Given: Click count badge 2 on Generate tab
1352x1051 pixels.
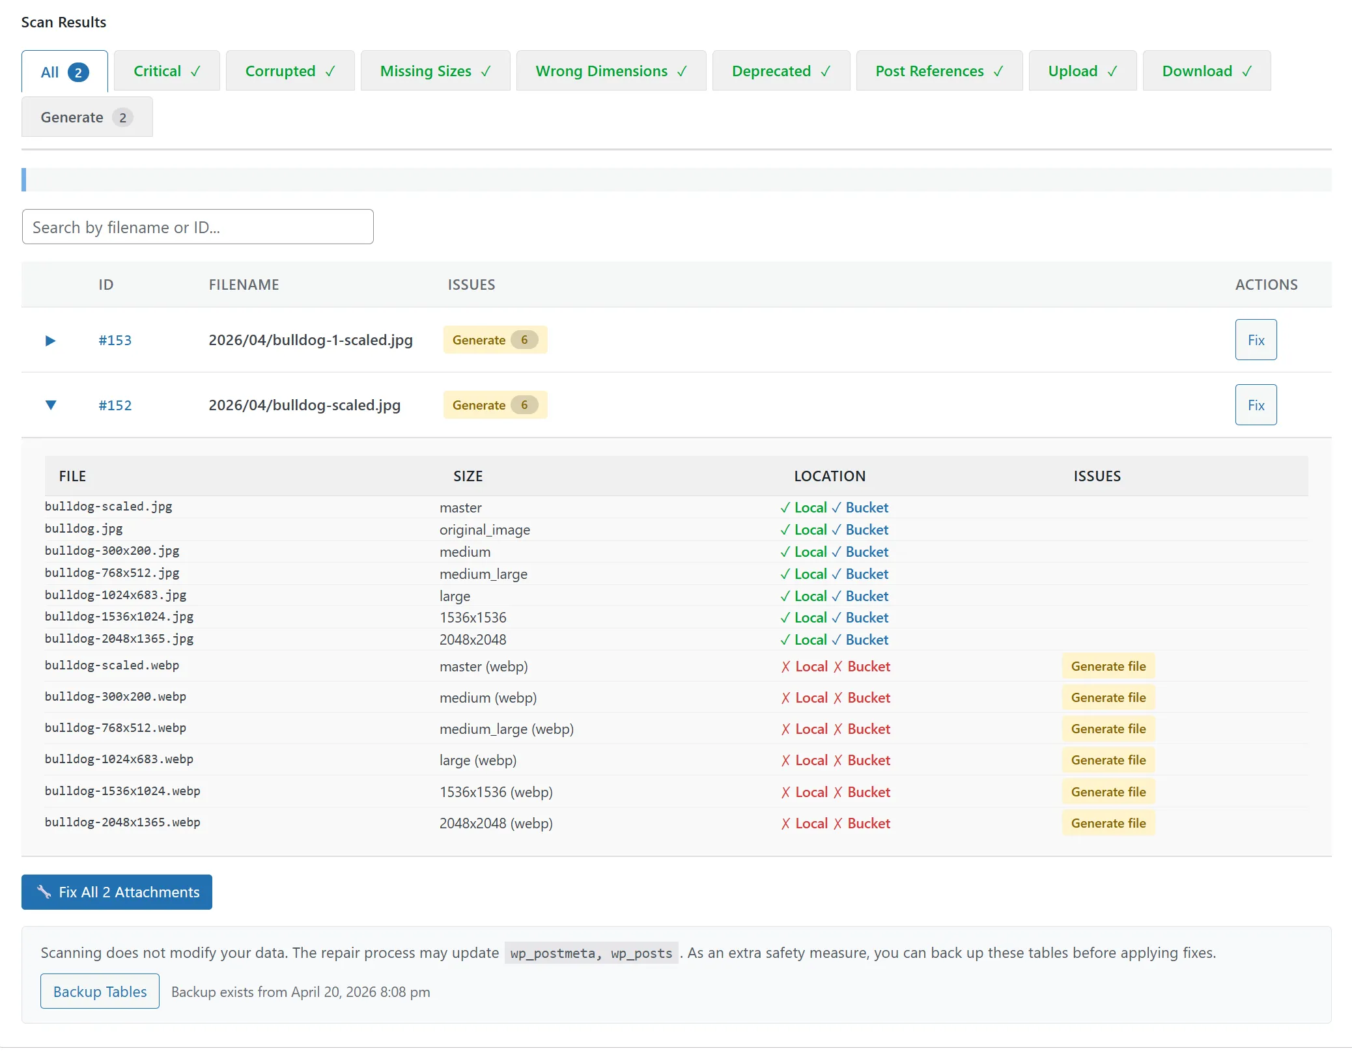Looking at the screenshot, I should pyautogui.click(x=122, y=118).
